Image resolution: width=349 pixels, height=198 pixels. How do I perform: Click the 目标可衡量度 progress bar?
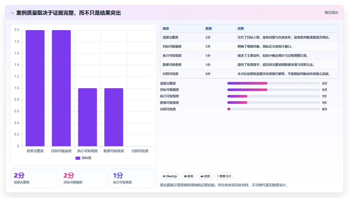pyautogui.click(x=274, y=90)
